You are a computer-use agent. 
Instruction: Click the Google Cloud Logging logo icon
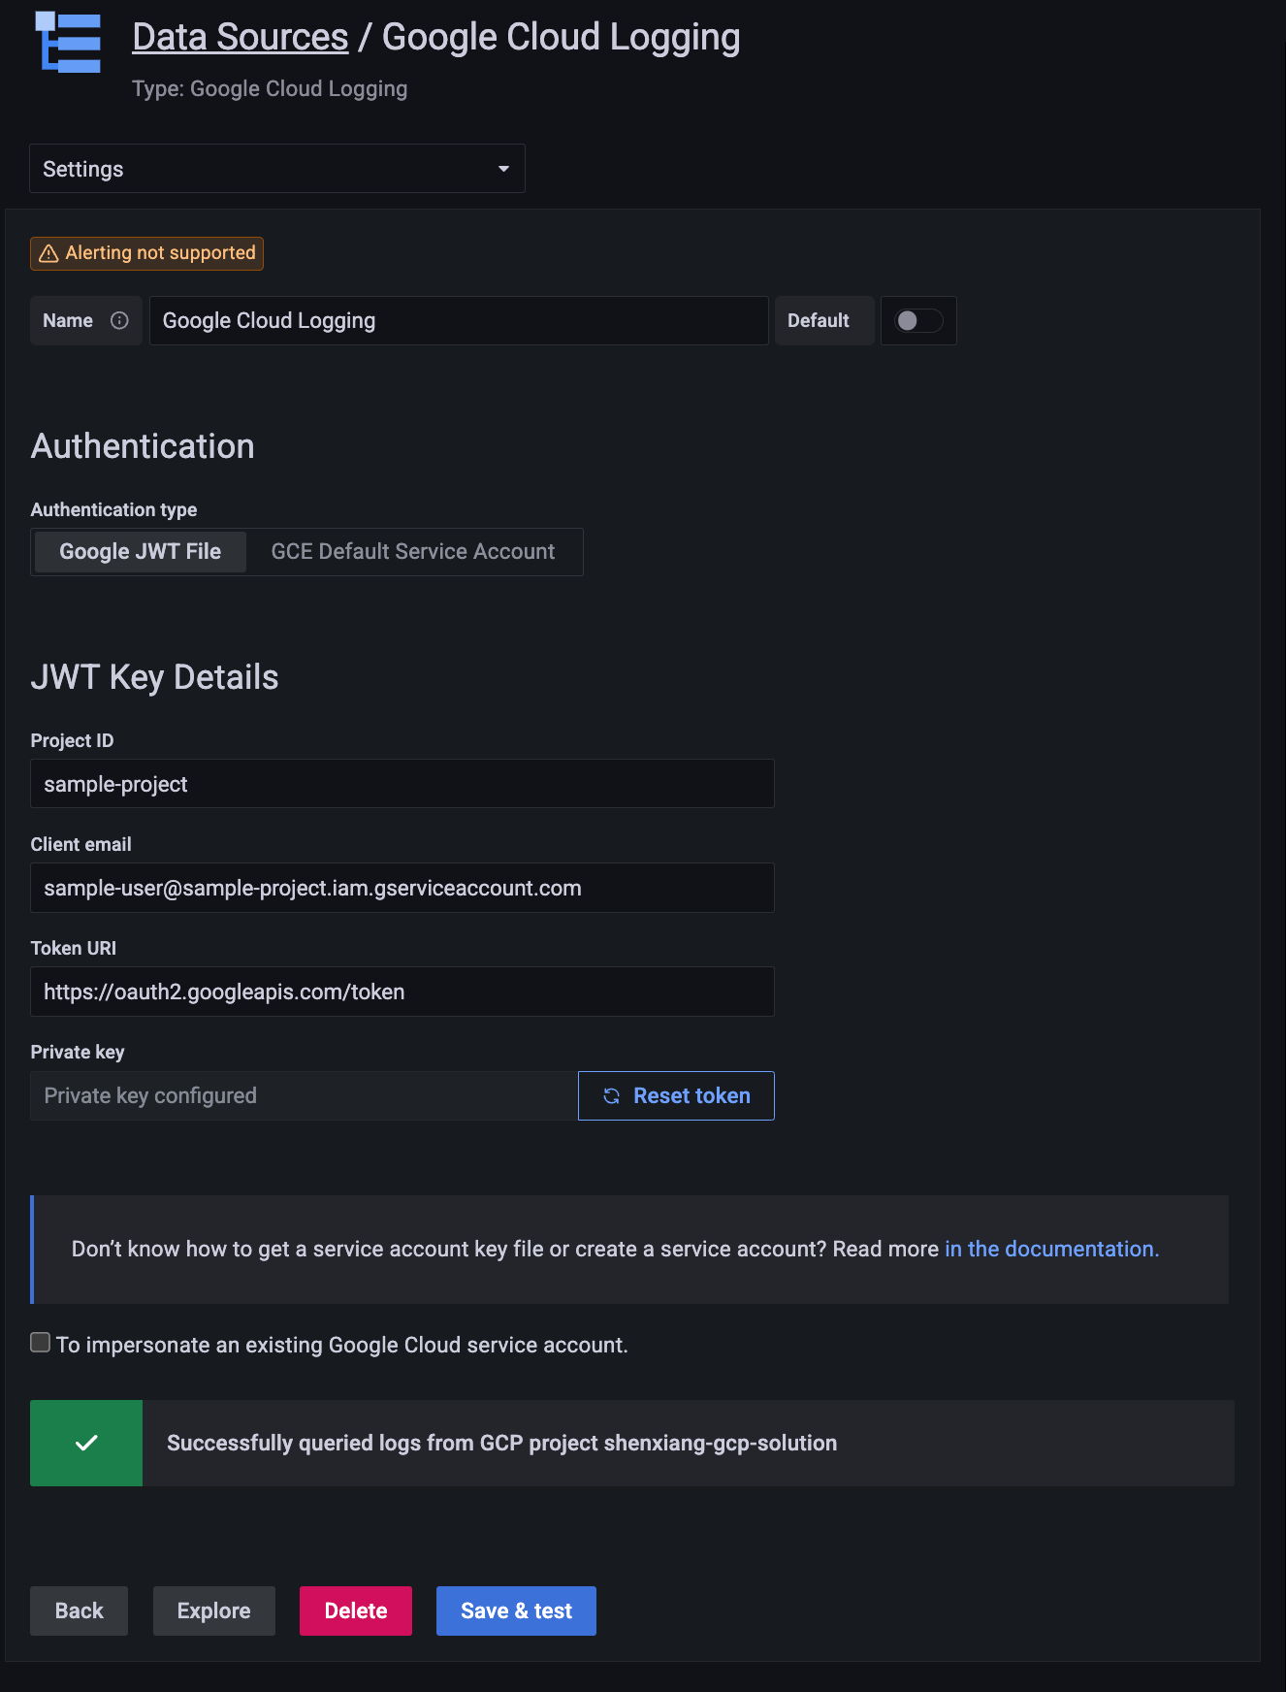tap(69, 43)
